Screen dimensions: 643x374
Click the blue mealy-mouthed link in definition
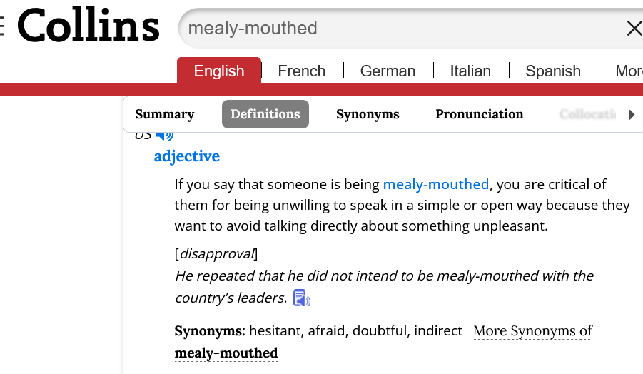436,184
